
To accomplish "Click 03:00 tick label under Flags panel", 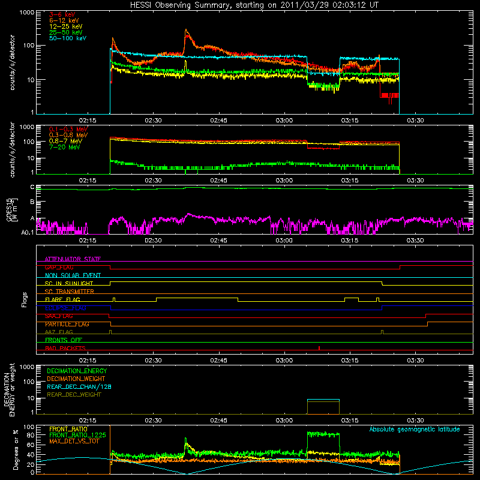I will (x=284, y=361).
